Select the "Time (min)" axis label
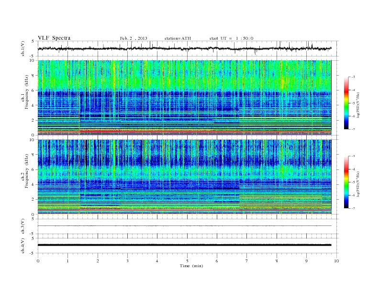This screenshot has width=379, height=293. [191, 266]
